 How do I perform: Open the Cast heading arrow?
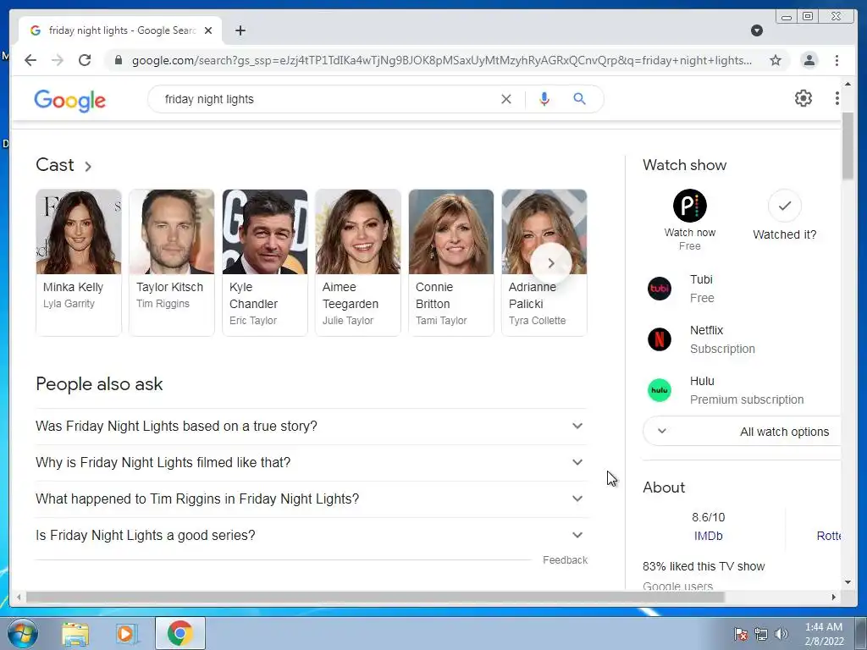click(88, 166)
